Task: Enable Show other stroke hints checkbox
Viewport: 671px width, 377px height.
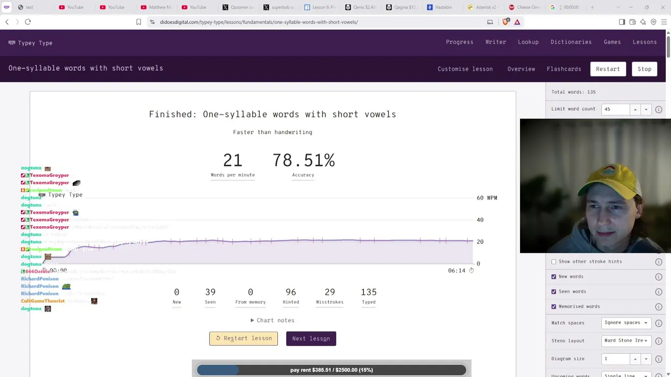Action: pos(554,262)
